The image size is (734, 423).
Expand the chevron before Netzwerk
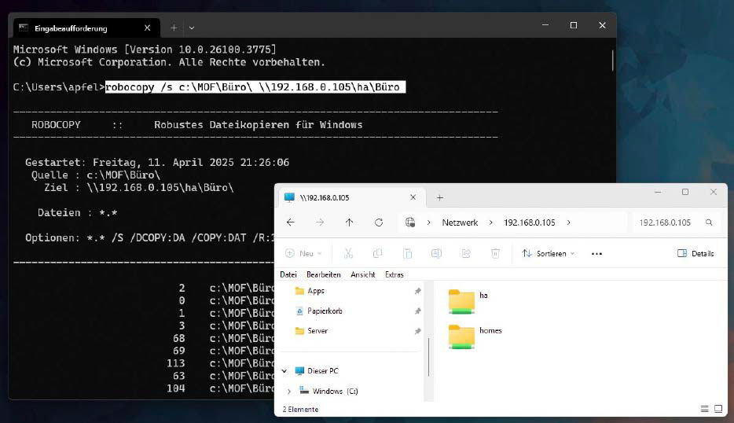(428, 223)
